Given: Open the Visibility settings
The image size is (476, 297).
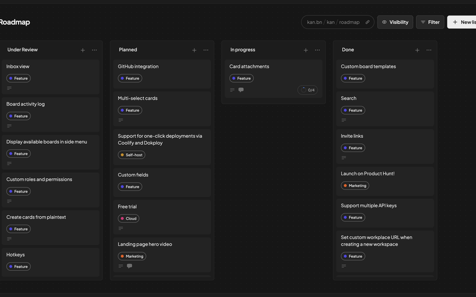Looking at the screenshot, I should click(395, 22).
